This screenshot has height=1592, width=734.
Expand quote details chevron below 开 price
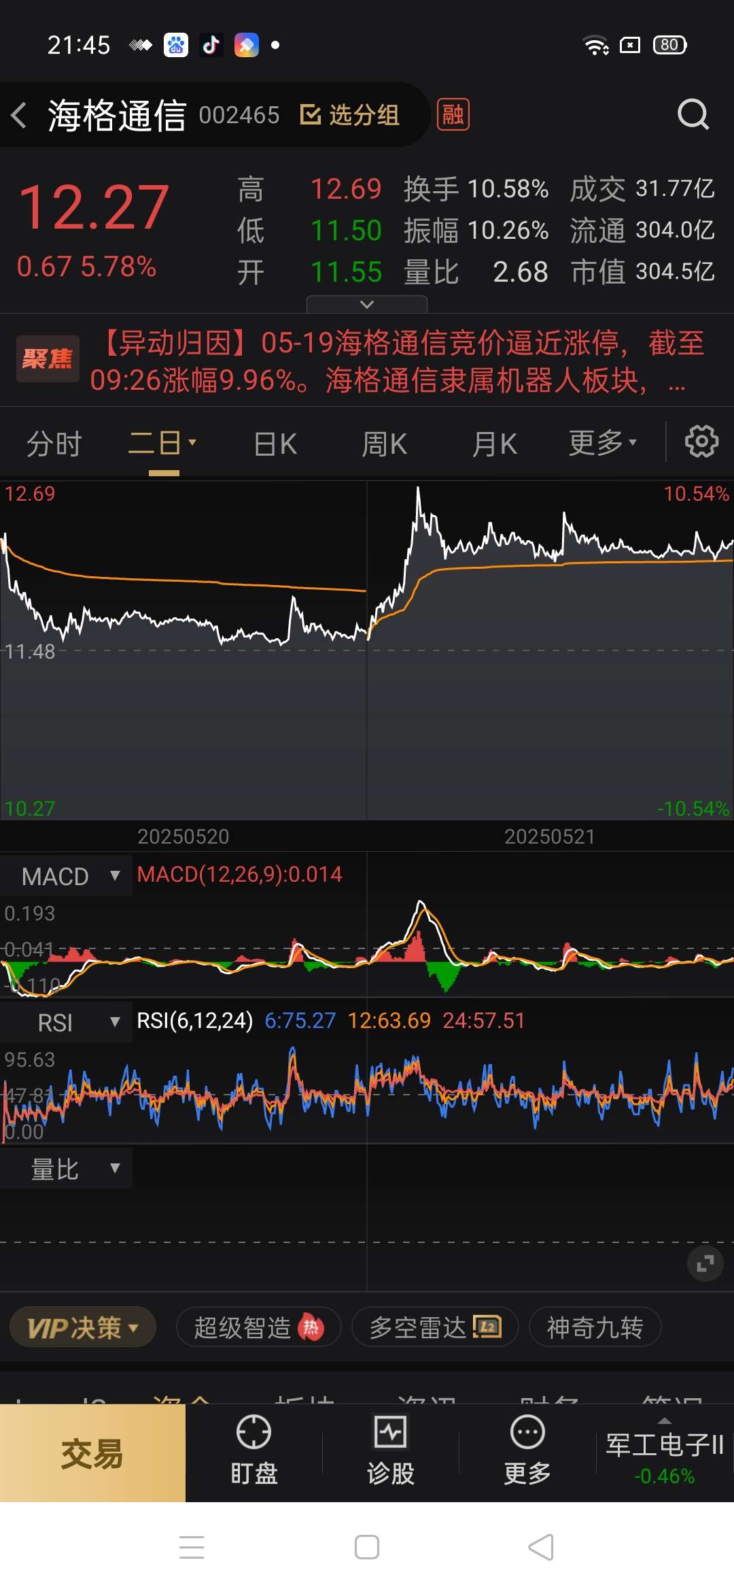coord(367,304)
